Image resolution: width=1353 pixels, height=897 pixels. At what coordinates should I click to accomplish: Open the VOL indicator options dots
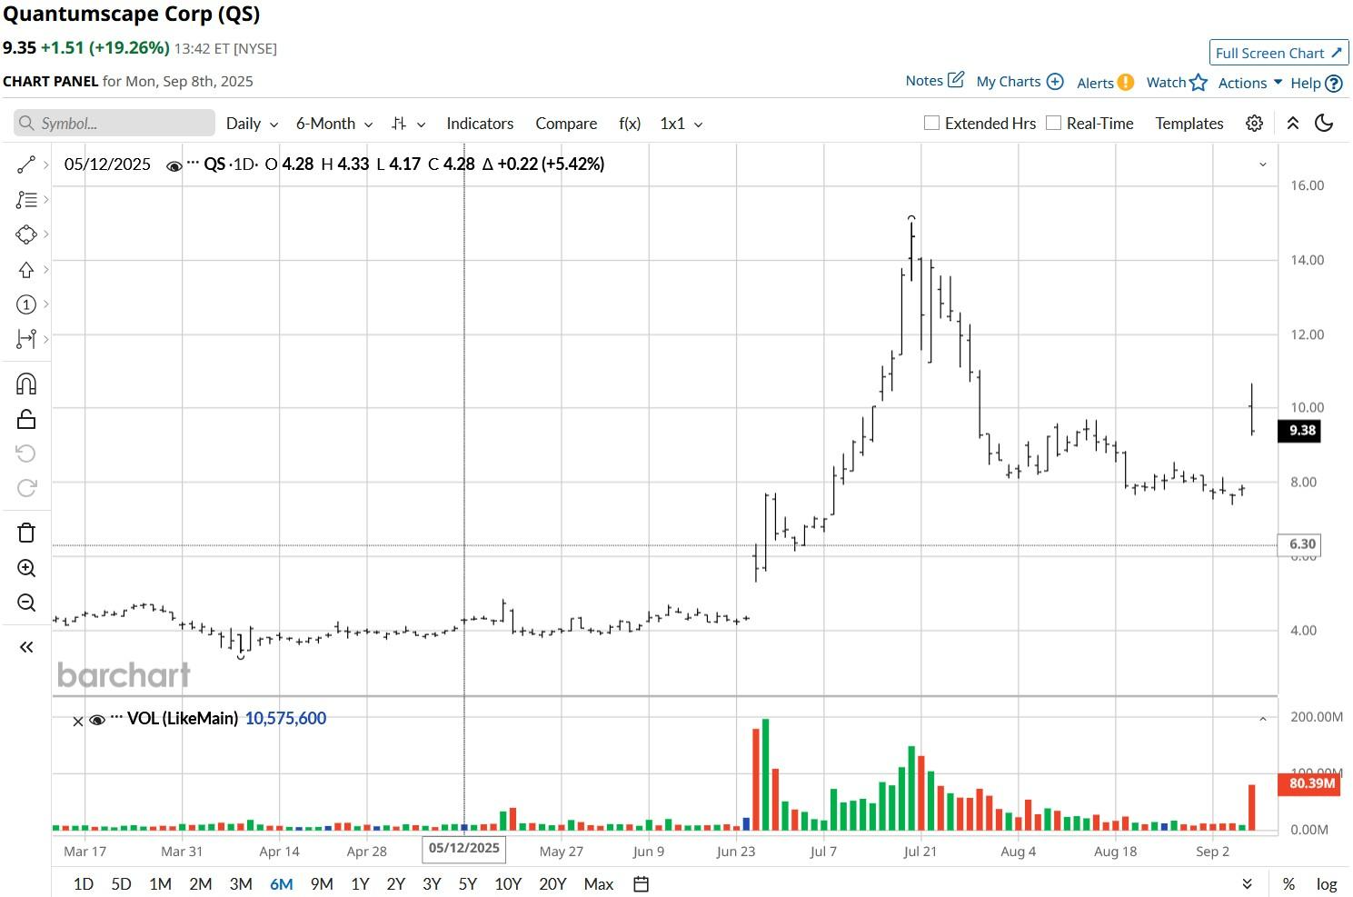click(x=116, y=718)
